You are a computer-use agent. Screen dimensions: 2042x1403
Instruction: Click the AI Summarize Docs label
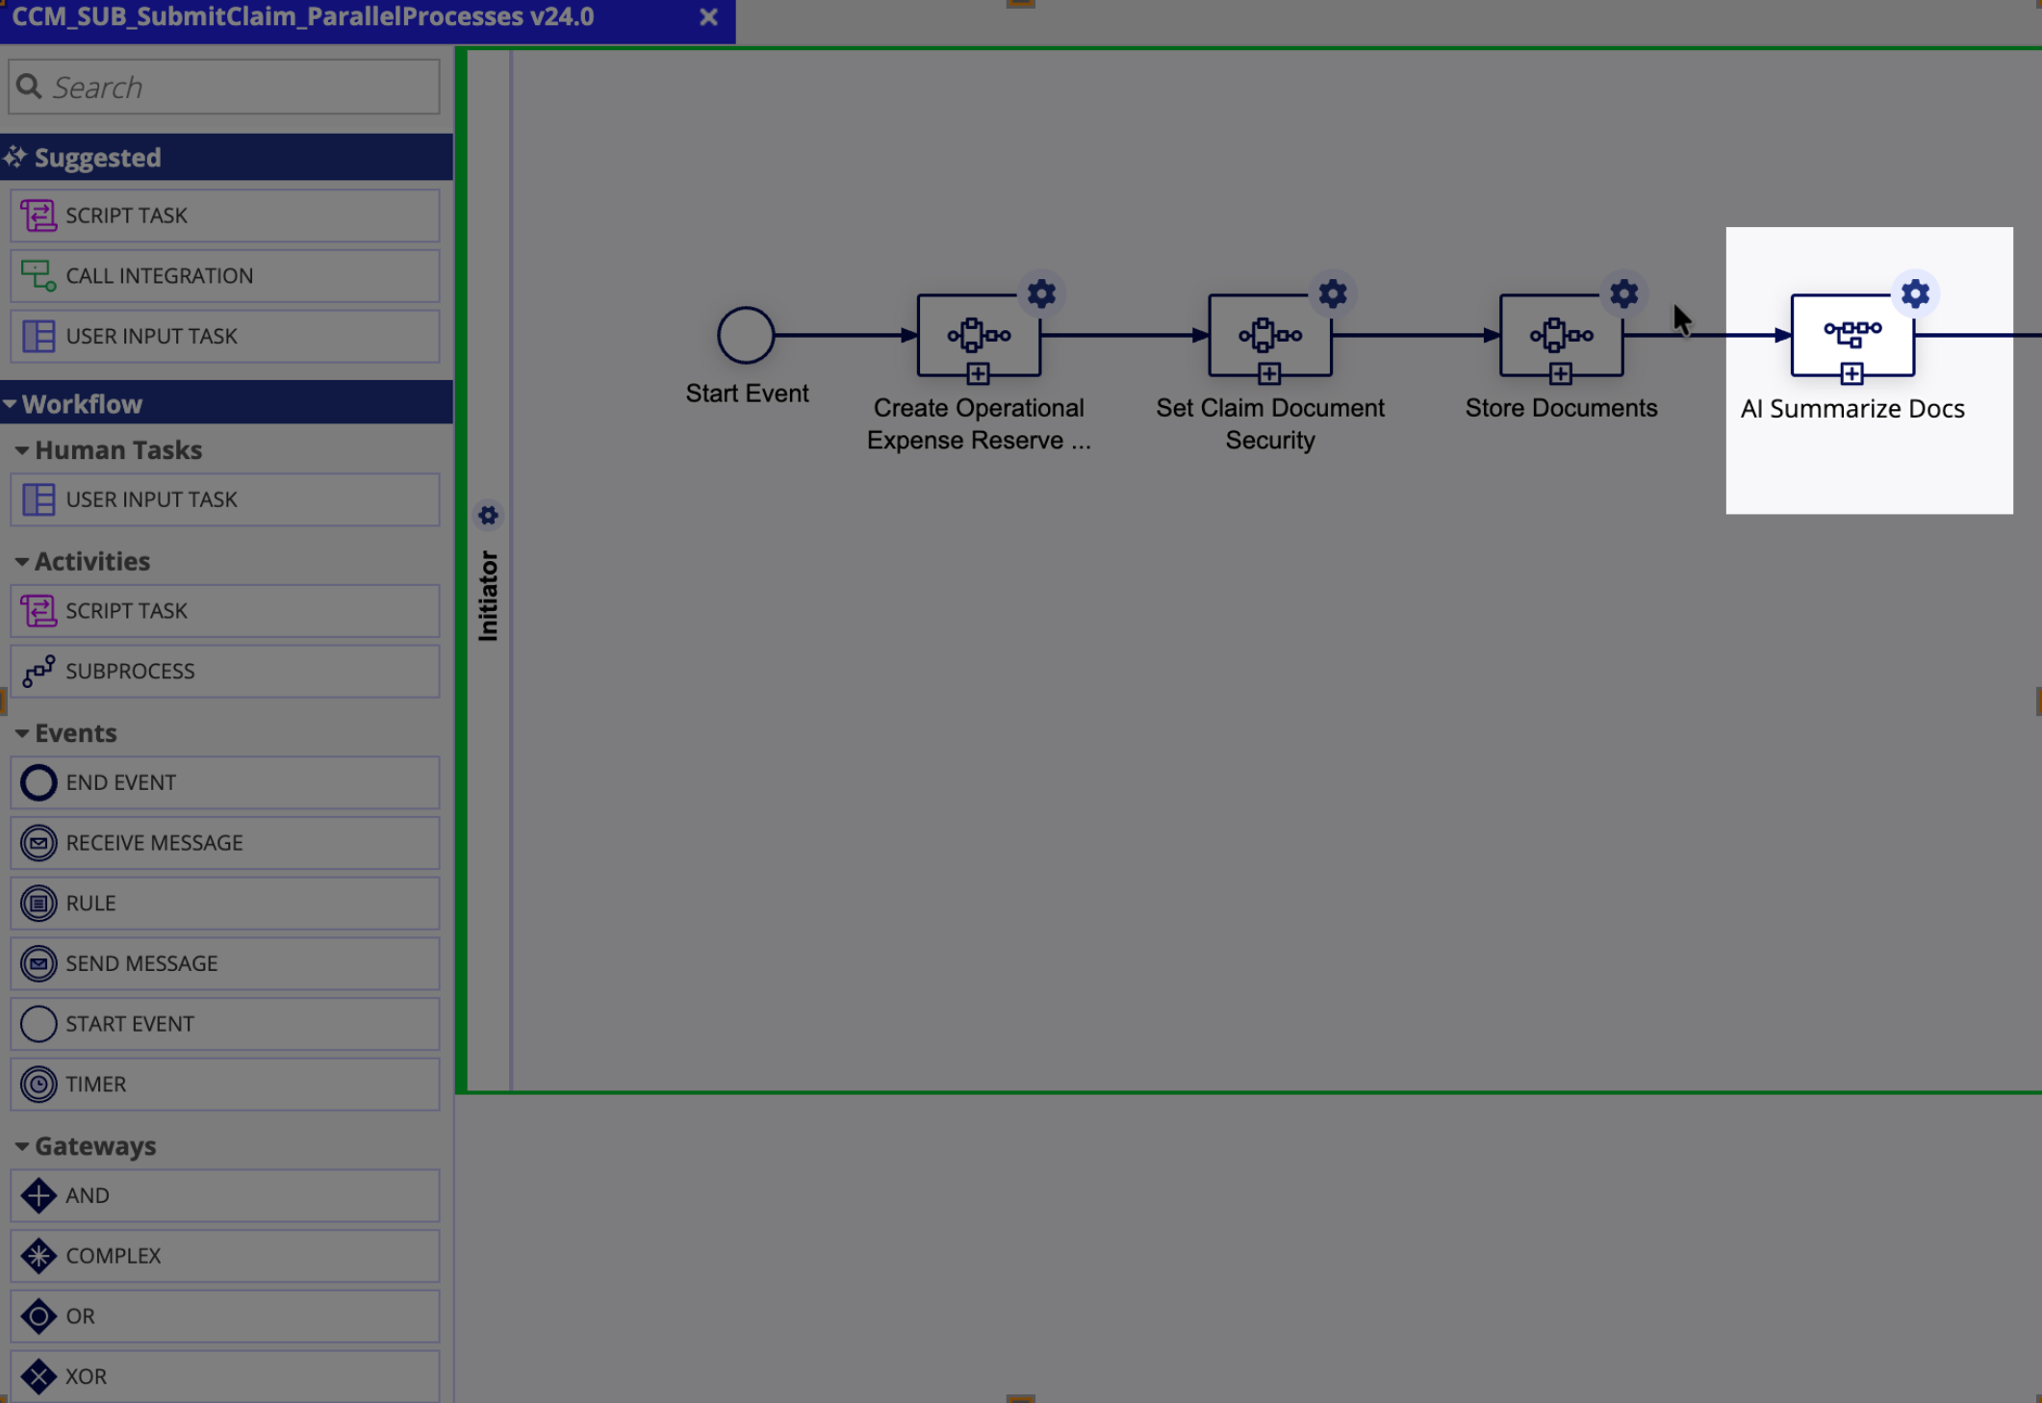coord(1852,409)
